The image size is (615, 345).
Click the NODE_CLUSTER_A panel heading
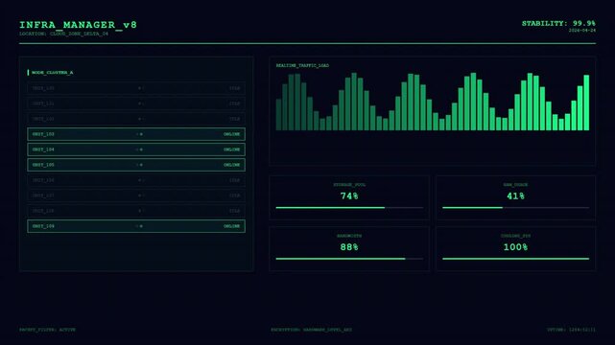point(52,73)
